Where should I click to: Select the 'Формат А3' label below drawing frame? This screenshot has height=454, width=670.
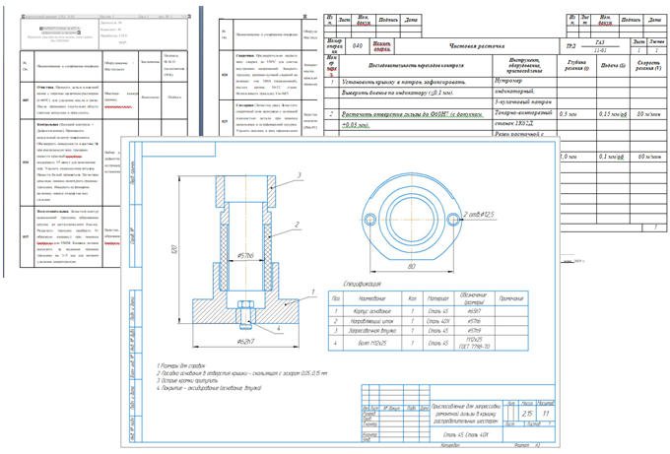(x=527, y=444)
